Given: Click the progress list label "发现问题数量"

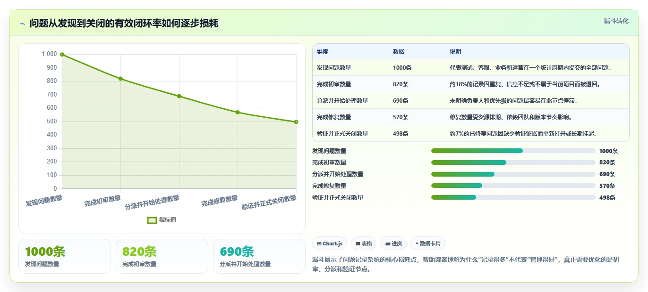Looking at the screenshot, I should click(x=329, y=151).
